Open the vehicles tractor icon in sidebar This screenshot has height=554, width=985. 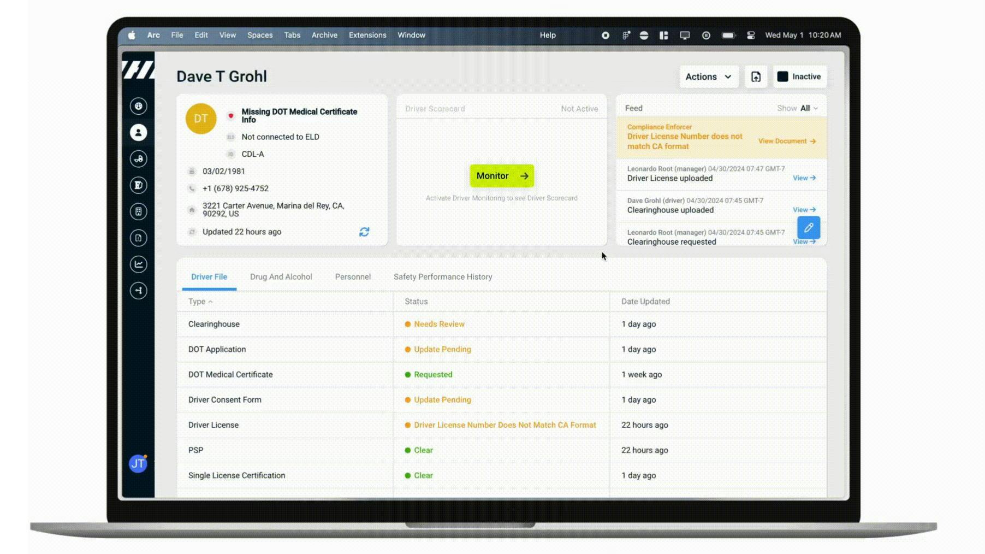pos(138,159)
